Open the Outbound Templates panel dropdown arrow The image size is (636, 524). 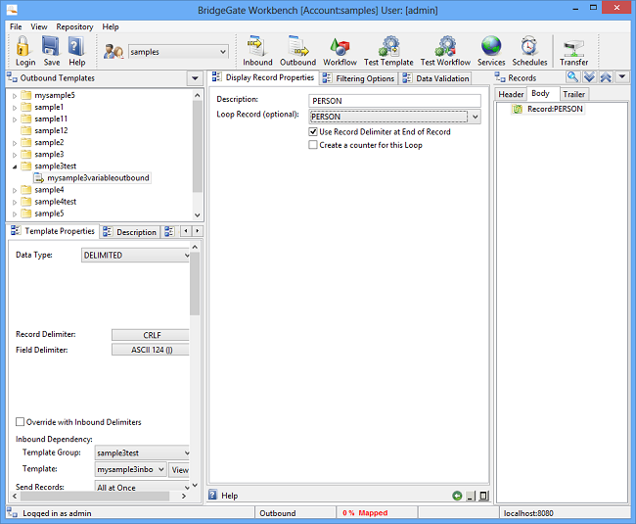coord(195,78)
